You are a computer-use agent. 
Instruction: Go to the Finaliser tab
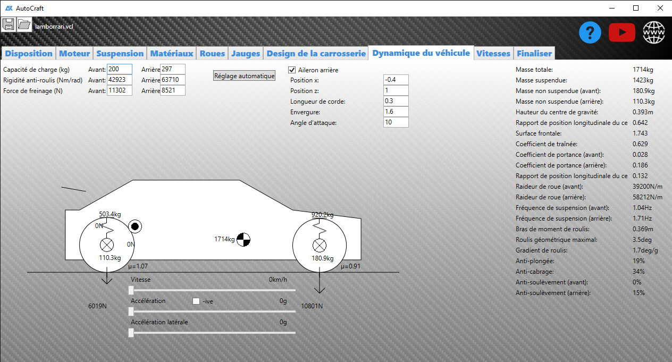pyautogui.click(x=534, y=53)
